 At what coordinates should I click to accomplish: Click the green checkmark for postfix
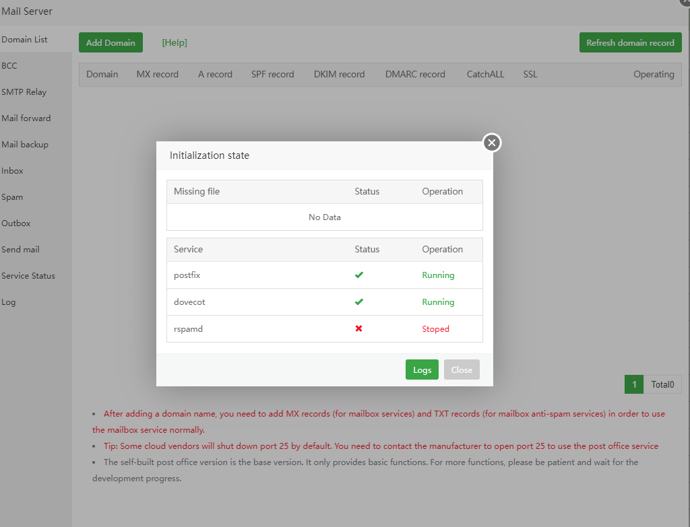pyautogui.click(x=359, y=275)
